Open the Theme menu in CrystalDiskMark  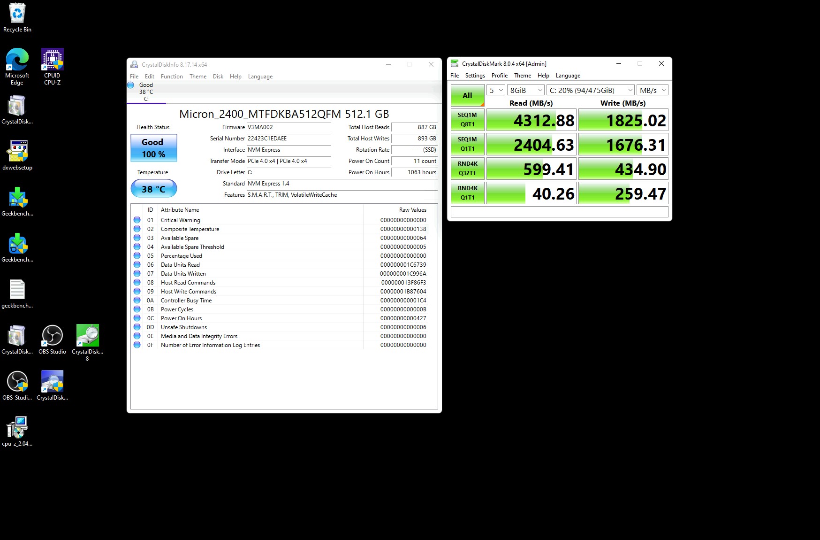click(523, 76)
